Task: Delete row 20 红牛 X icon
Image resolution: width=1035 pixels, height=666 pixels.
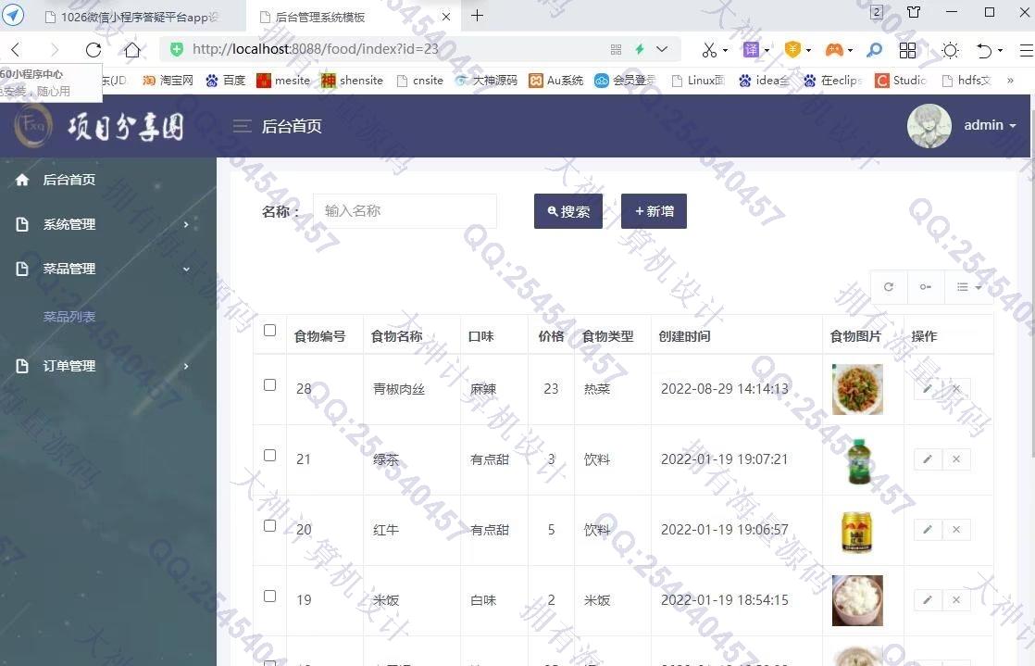Action: [x=955, y=529]
